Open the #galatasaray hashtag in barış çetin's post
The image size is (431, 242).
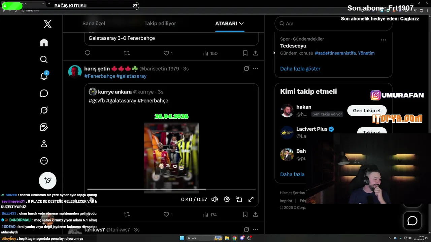click(131, 76)
